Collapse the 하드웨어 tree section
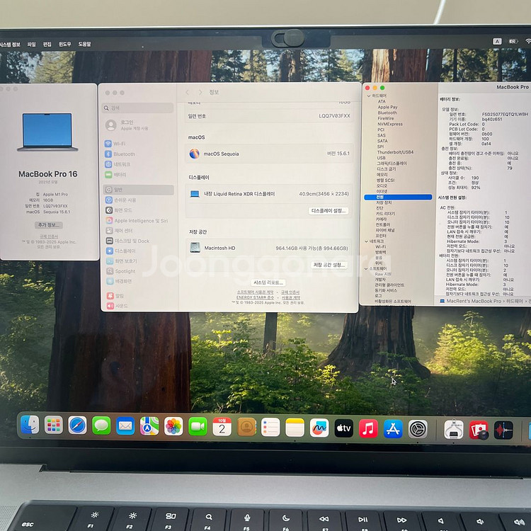Screen dimensions: 531x531 pyautogui.click(x=367, y=95)
